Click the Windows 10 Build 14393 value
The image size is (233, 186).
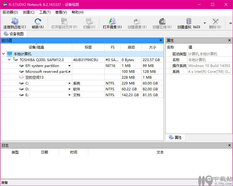209,66
